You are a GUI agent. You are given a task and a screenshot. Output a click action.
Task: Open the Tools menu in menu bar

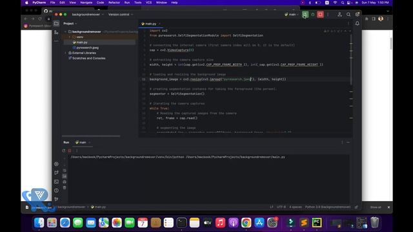[x=137, y=3]
